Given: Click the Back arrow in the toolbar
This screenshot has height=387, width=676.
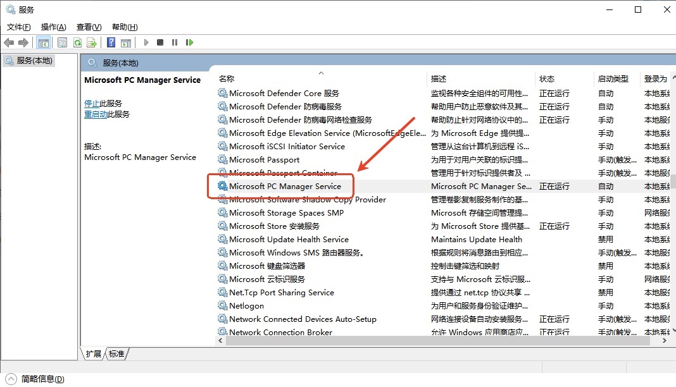Looking at the screenshot, I should tap(9, 42).
